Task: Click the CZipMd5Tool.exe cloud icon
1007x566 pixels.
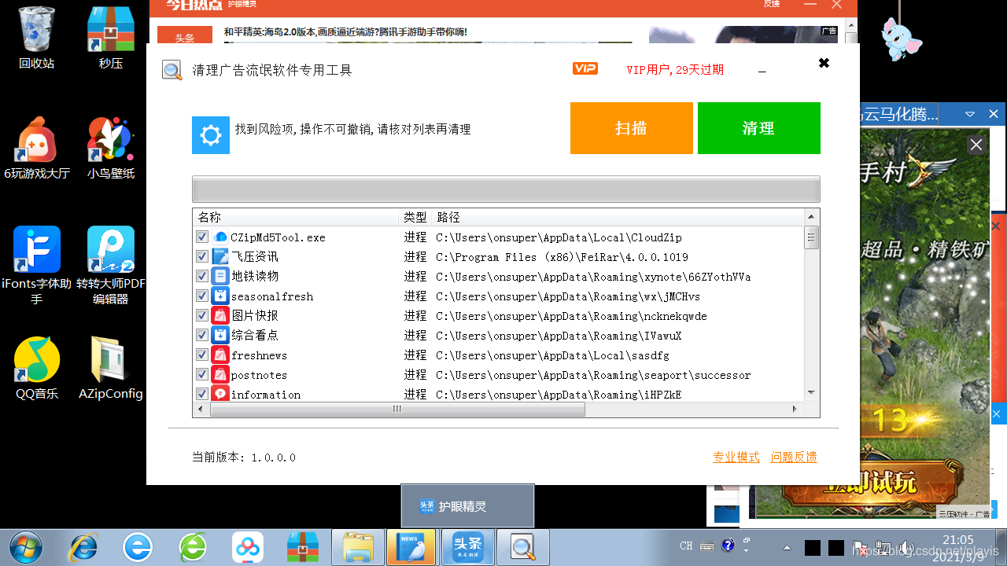Action: point(220,237)
